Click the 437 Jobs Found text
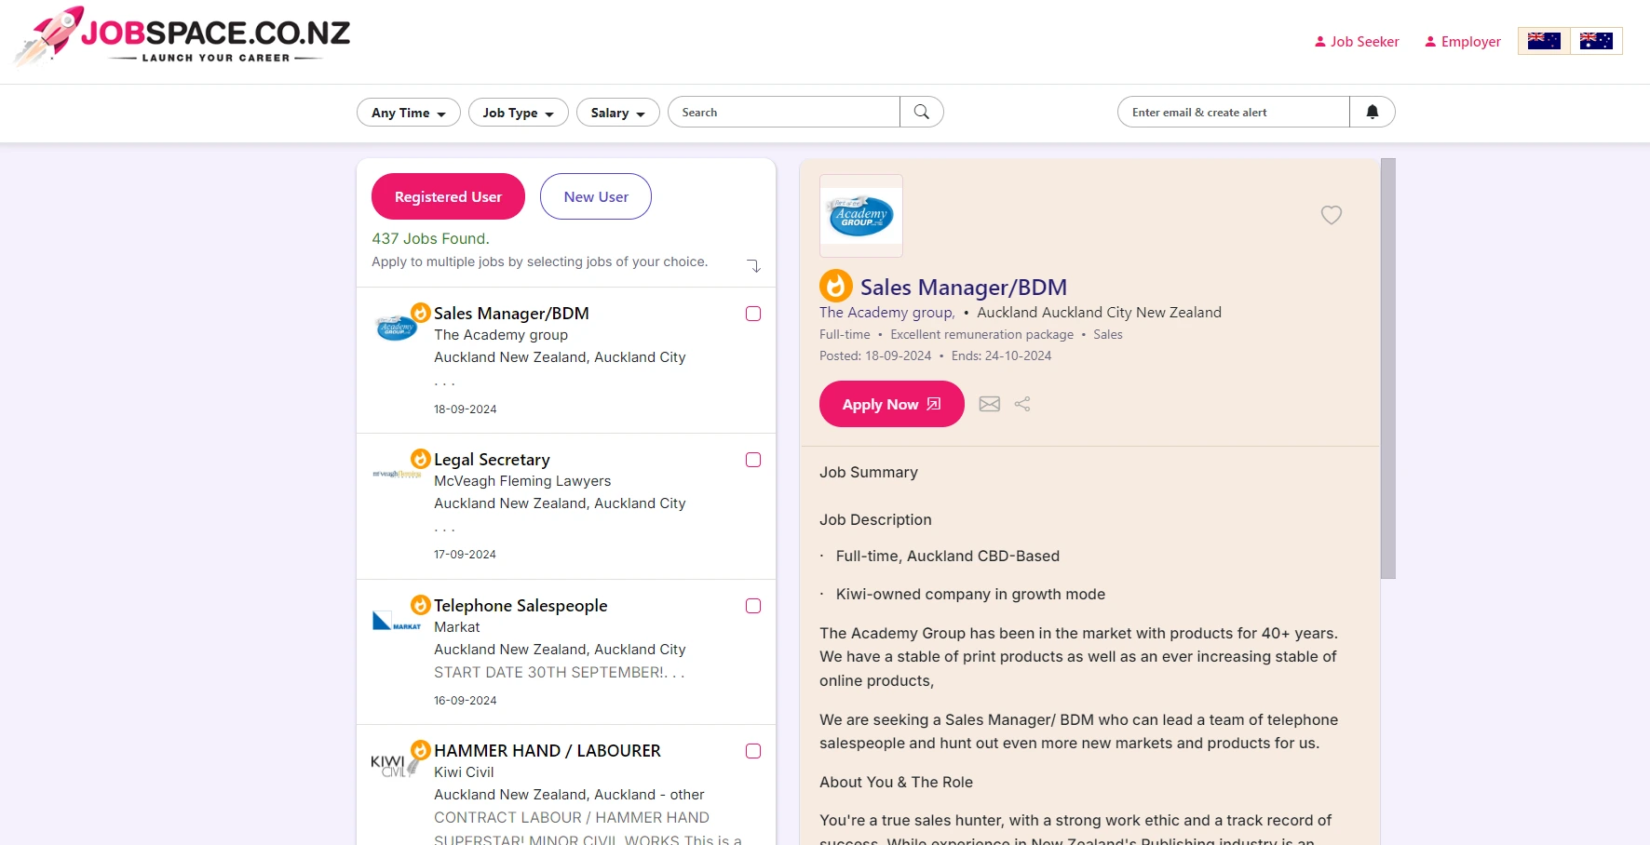This screenshot has height=845, width=1650. pos(430,239)
